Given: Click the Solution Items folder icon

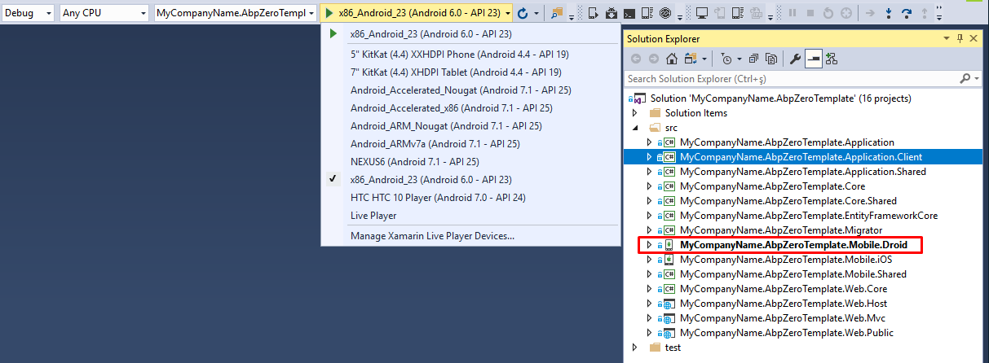Looking at the screenshot, I should [x=655, y=113].
